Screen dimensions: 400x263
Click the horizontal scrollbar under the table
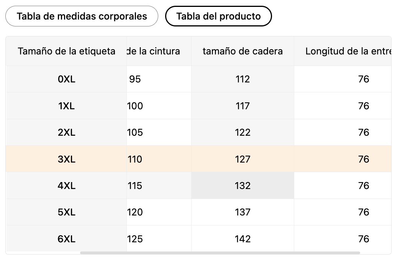coord(220,253)
